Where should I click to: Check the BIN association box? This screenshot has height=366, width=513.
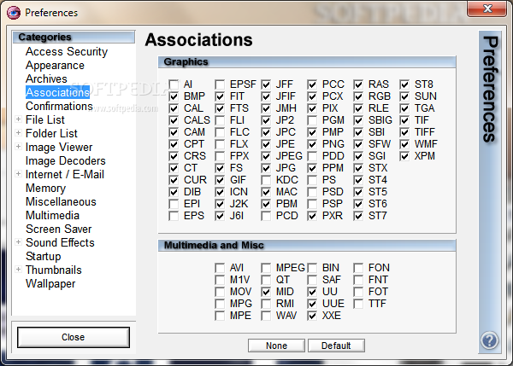pos(312,268)
